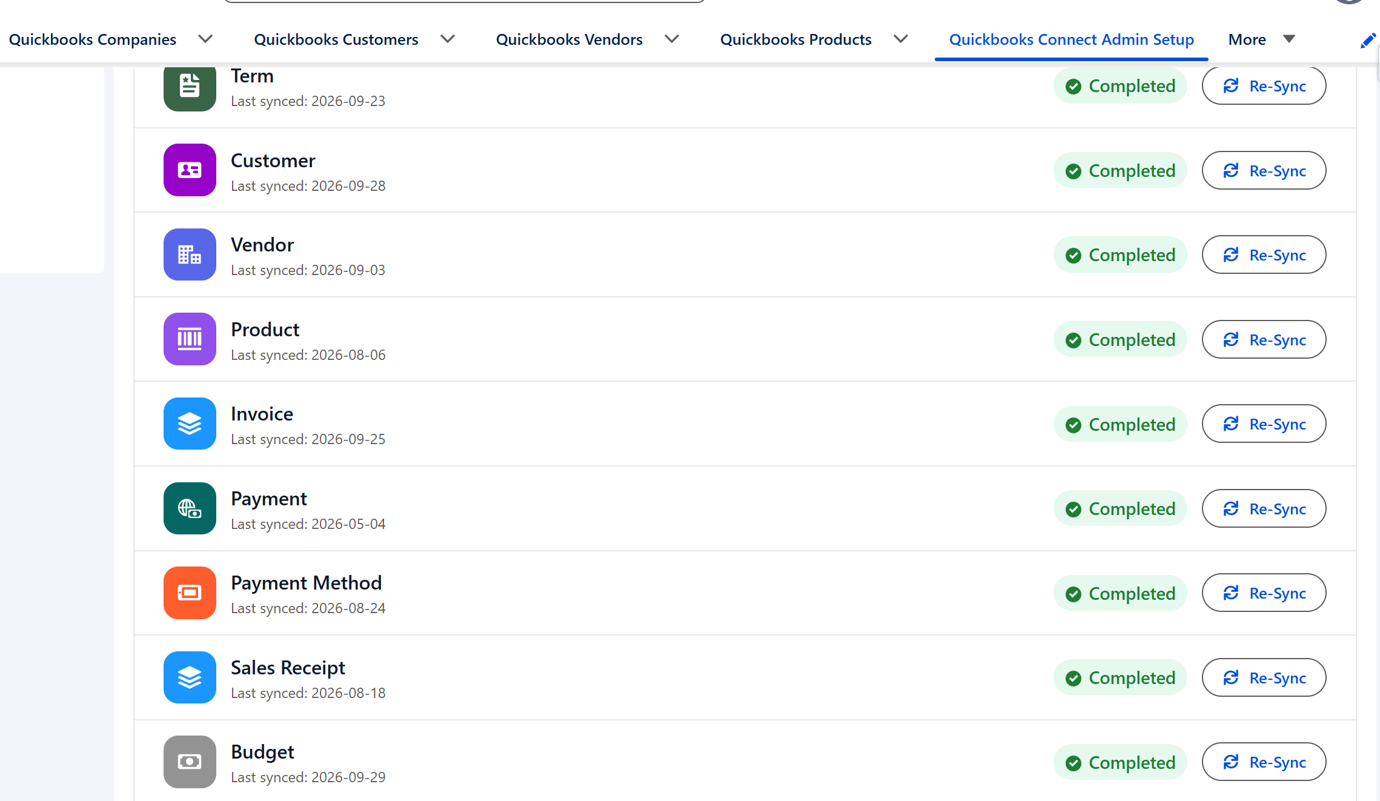Click Completed status badge for Budget

tap(1120, 763)
